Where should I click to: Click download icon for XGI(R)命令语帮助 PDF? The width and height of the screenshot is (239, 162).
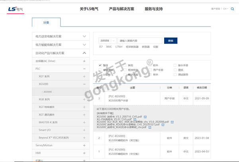tap(162, 124)
